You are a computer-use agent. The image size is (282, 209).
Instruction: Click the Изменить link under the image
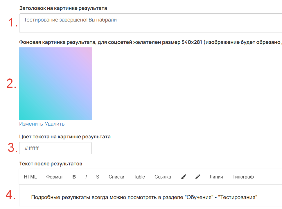[31, 124]
